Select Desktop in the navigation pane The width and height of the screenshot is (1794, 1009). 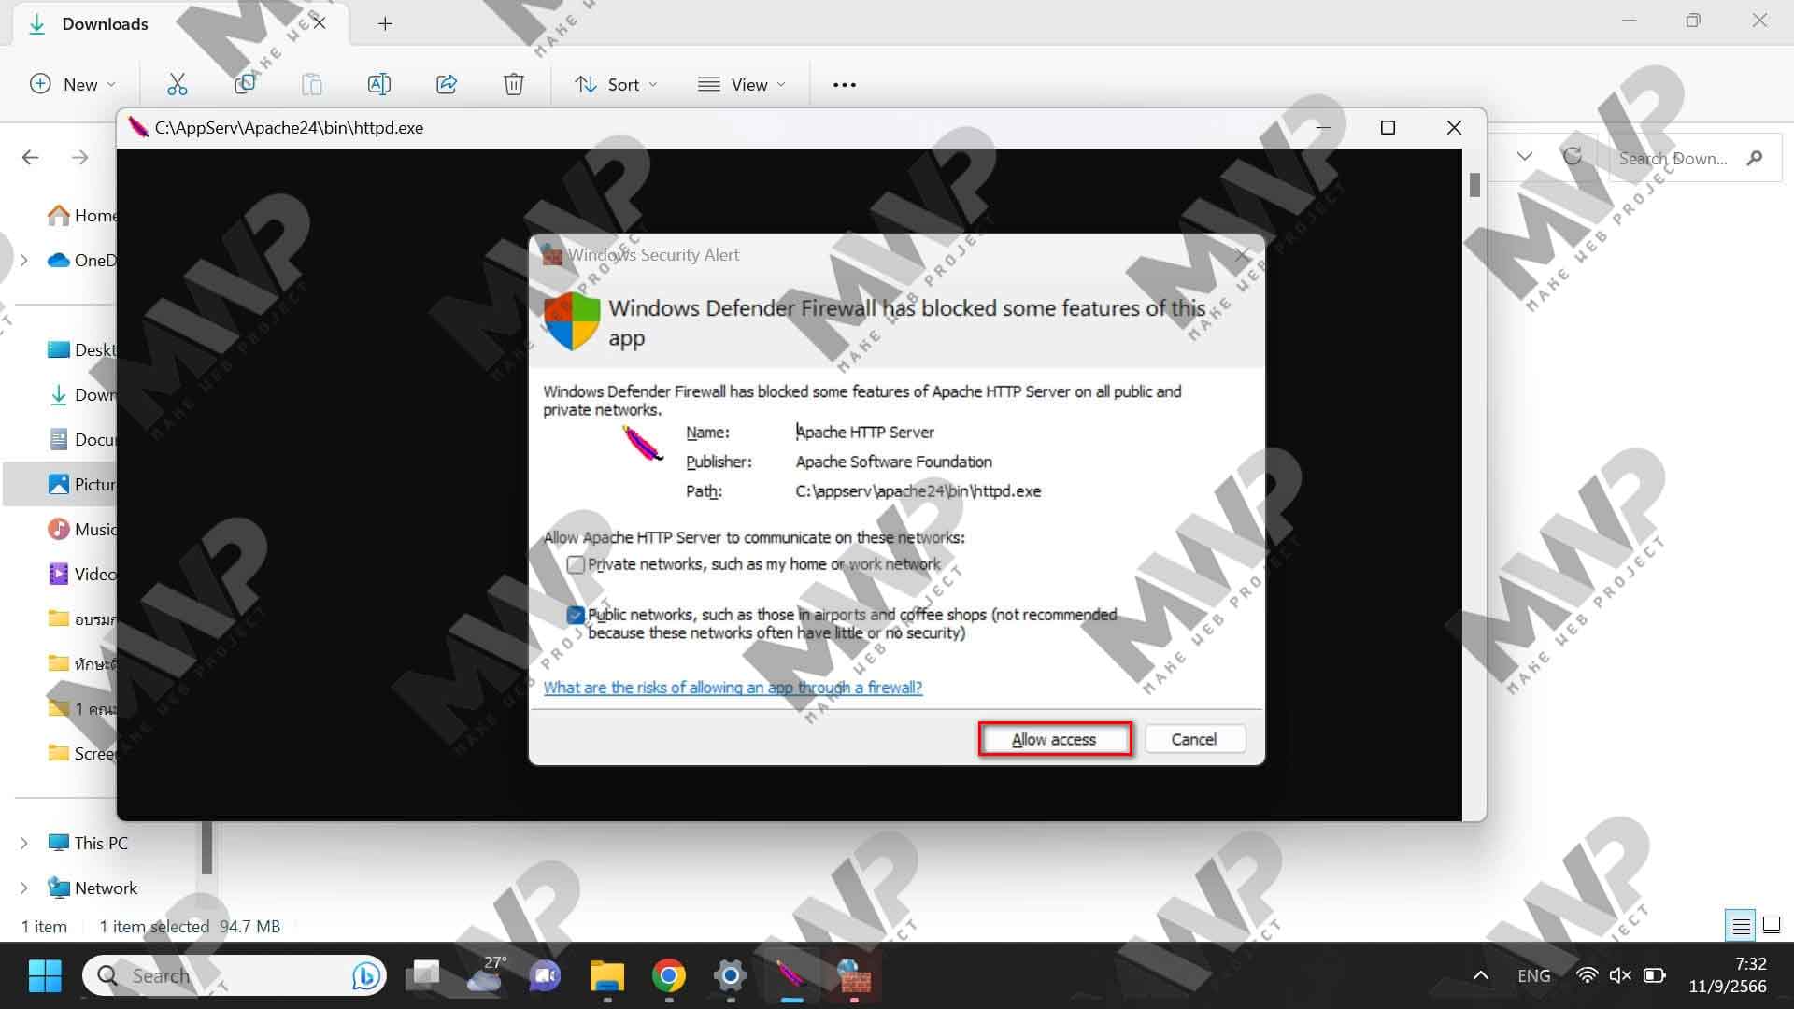click(82, 349)
